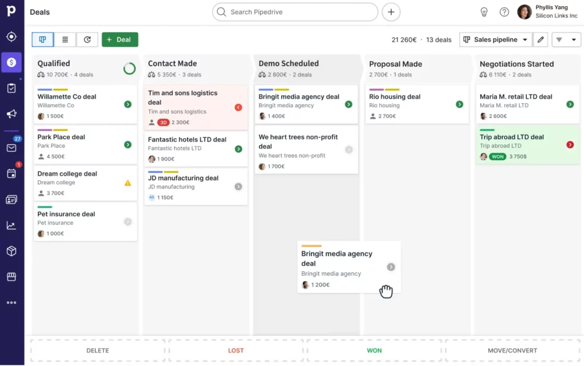Open Insights chart icon in sidebar
584x366 pixels.
click(x=11, y=225)
